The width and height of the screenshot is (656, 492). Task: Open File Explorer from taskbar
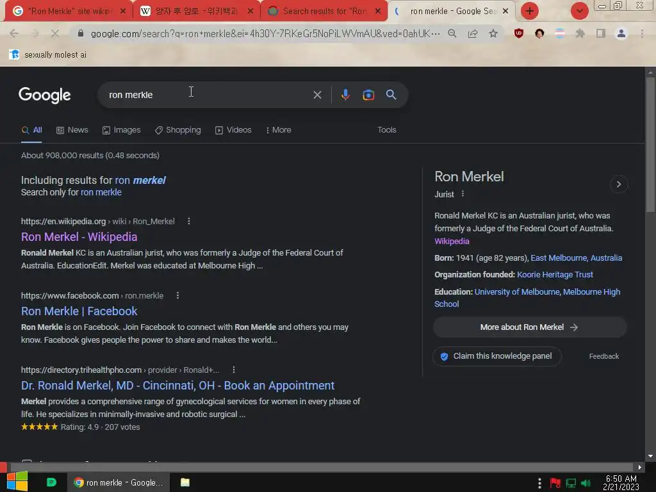pyautogui.click(x=185, y=482)
